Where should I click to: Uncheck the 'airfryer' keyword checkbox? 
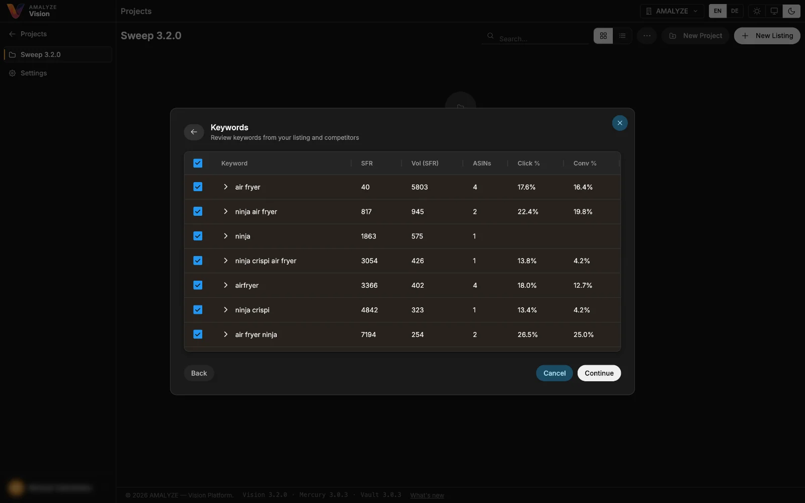pyautogui.click(x=198, y=285)
